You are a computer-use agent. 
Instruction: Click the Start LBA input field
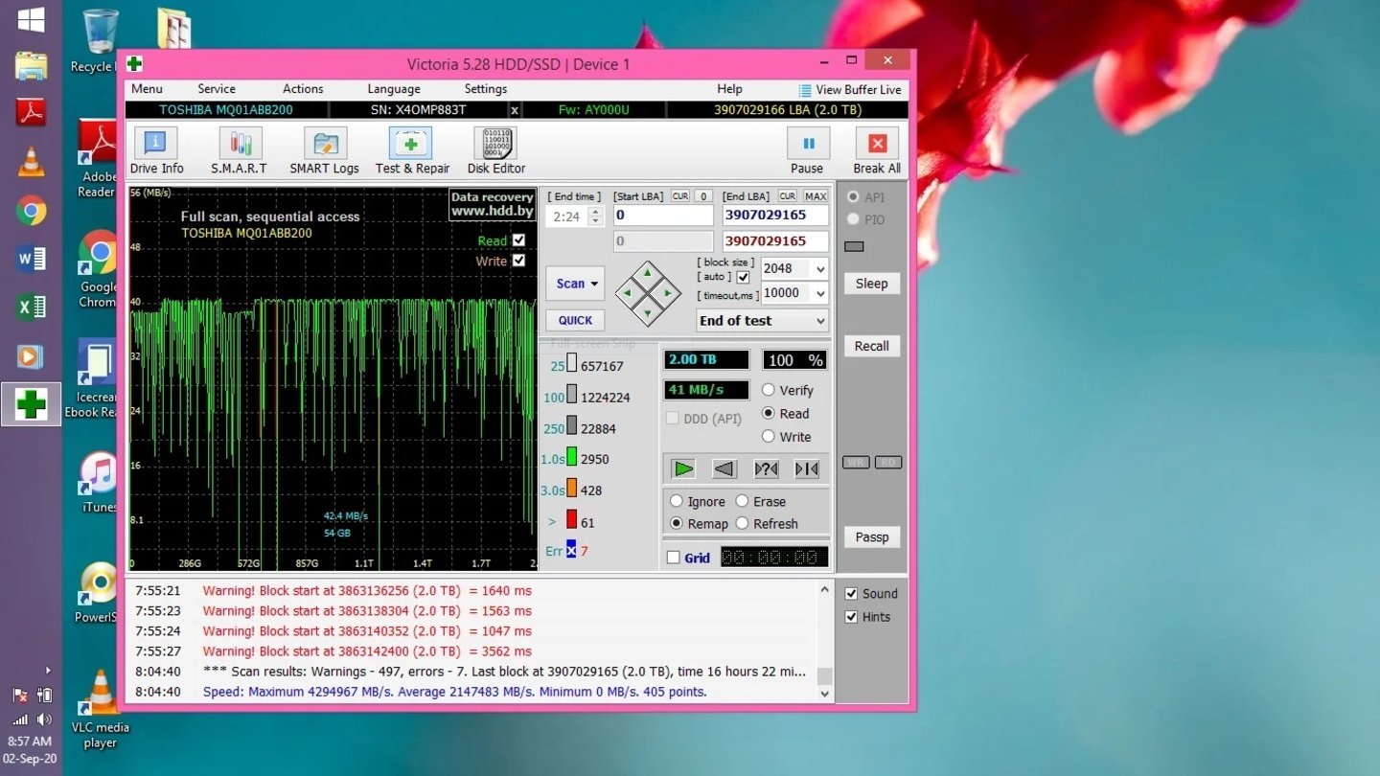click(x=663, y=216)
